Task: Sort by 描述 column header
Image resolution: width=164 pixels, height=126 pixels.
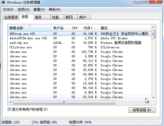Action: coord(125,28)
